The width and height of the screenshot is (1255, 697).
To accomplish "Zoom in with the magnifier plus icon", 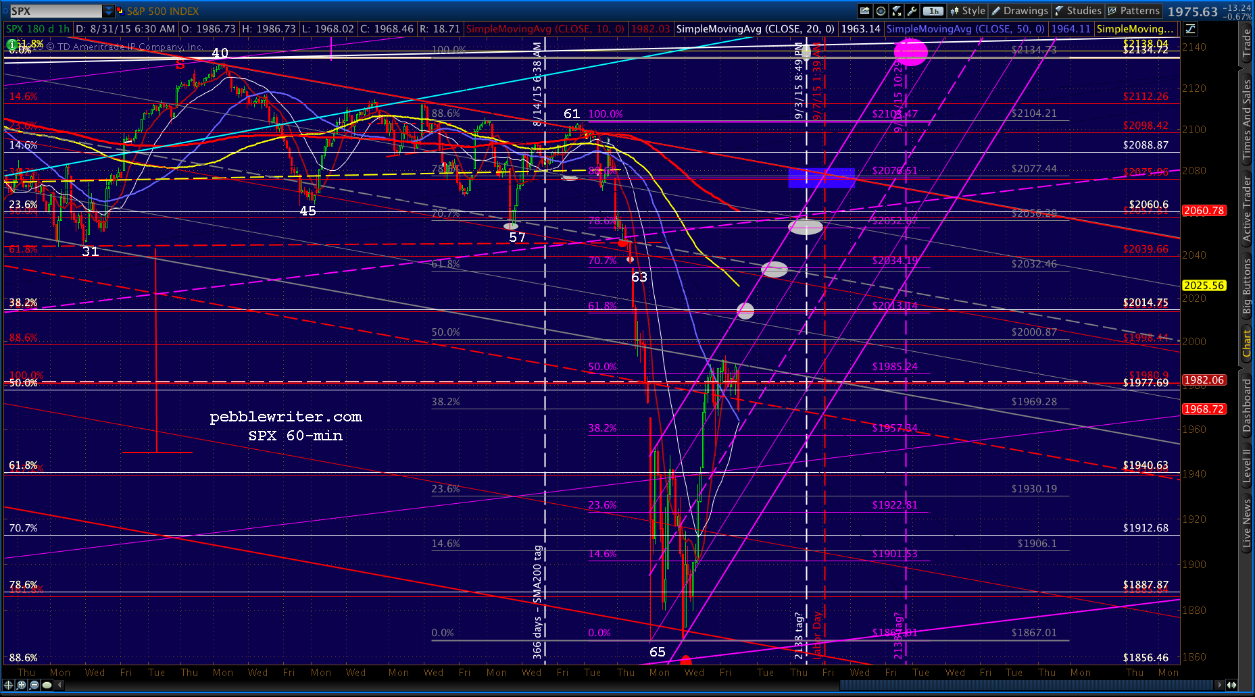I will coord(22,685).
